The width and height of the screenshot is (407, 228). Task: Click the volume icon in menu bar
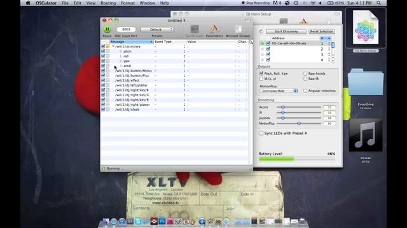[x=321, y=3]
